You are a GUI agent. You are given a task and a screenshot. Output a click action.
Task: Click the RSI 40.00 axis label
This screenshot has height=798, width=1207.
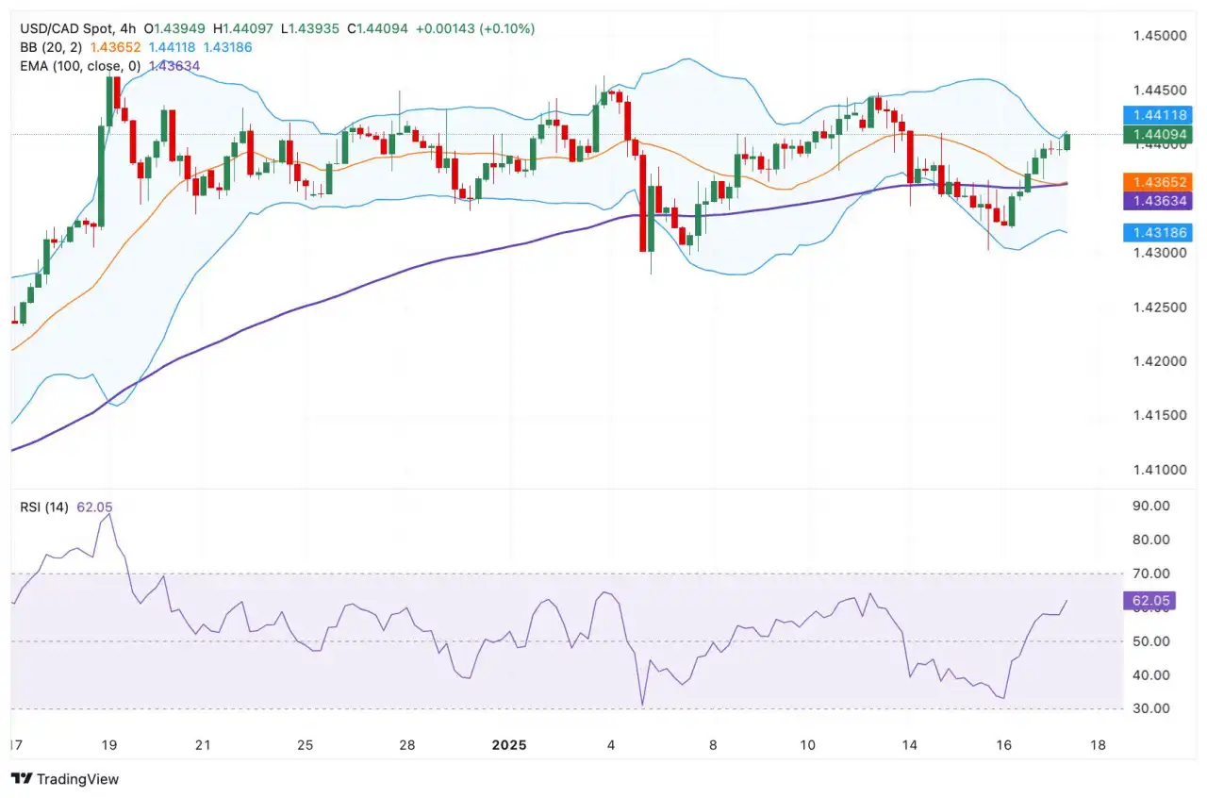pyautogui.click(x=1152, y=675)
